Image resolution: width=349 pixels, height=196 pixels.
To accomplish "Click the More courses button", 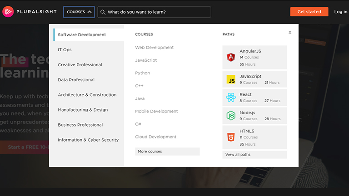I will (x=167, y=152).
